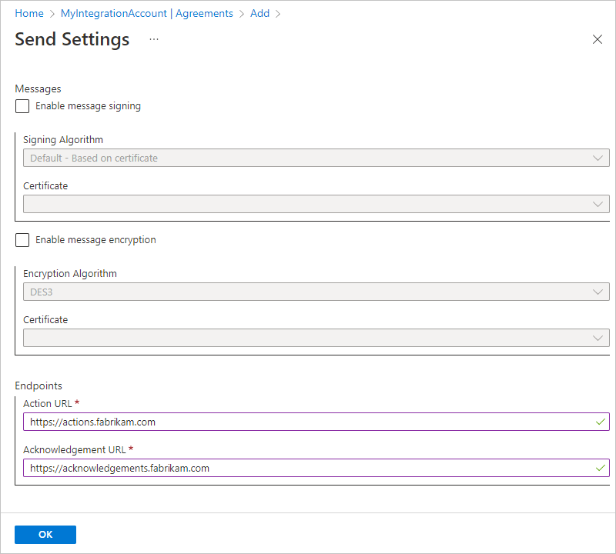The image size is (616, 554).
Task: Close the Send Settings pane
Action: tap(598, 40)
